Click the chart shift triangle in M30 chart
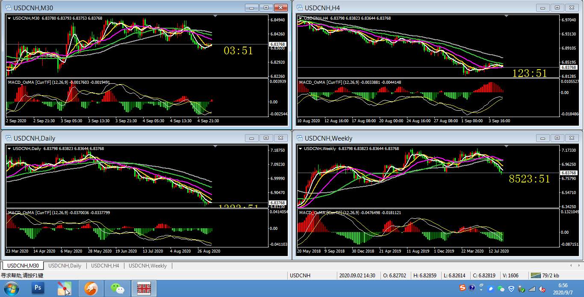The height and width of the screenshot is (297, 584). tap(215, 16)
